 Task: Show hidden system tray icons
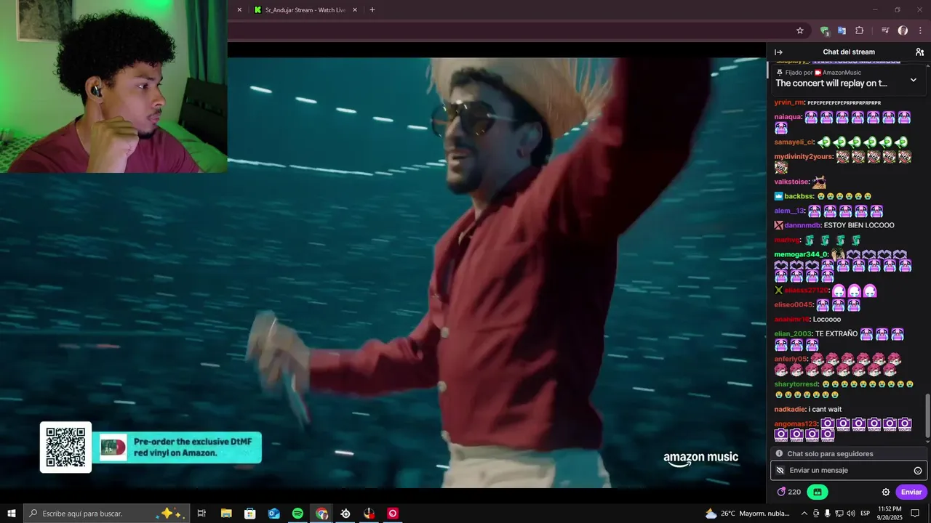[x=805, y=514]
